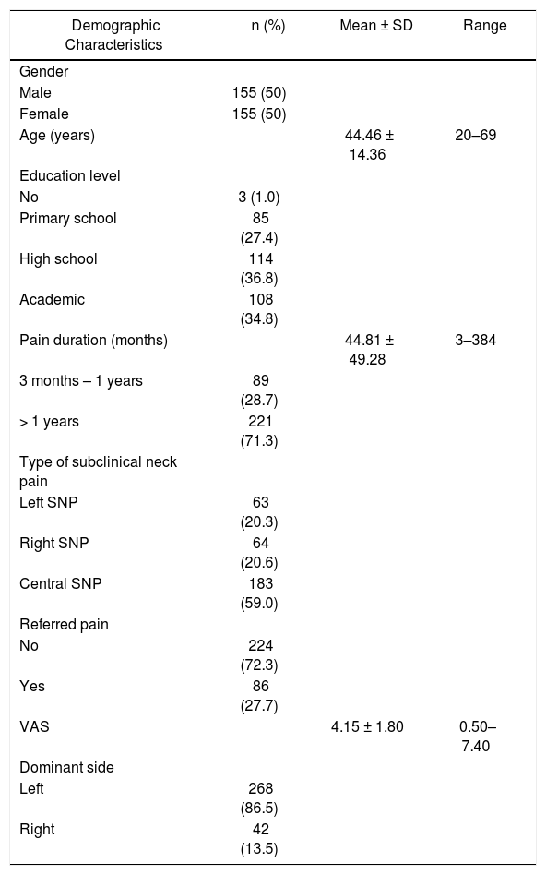
Task: Click the High school value 114 (36.8)
Action: click(260, 269)
